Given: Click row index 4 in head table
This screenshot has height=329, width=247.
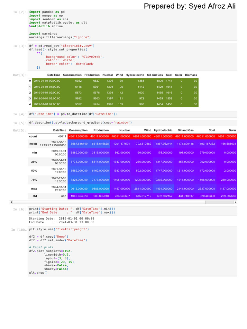Looking at the screenshot, I should pyautogui.click(x=30, y=104).
